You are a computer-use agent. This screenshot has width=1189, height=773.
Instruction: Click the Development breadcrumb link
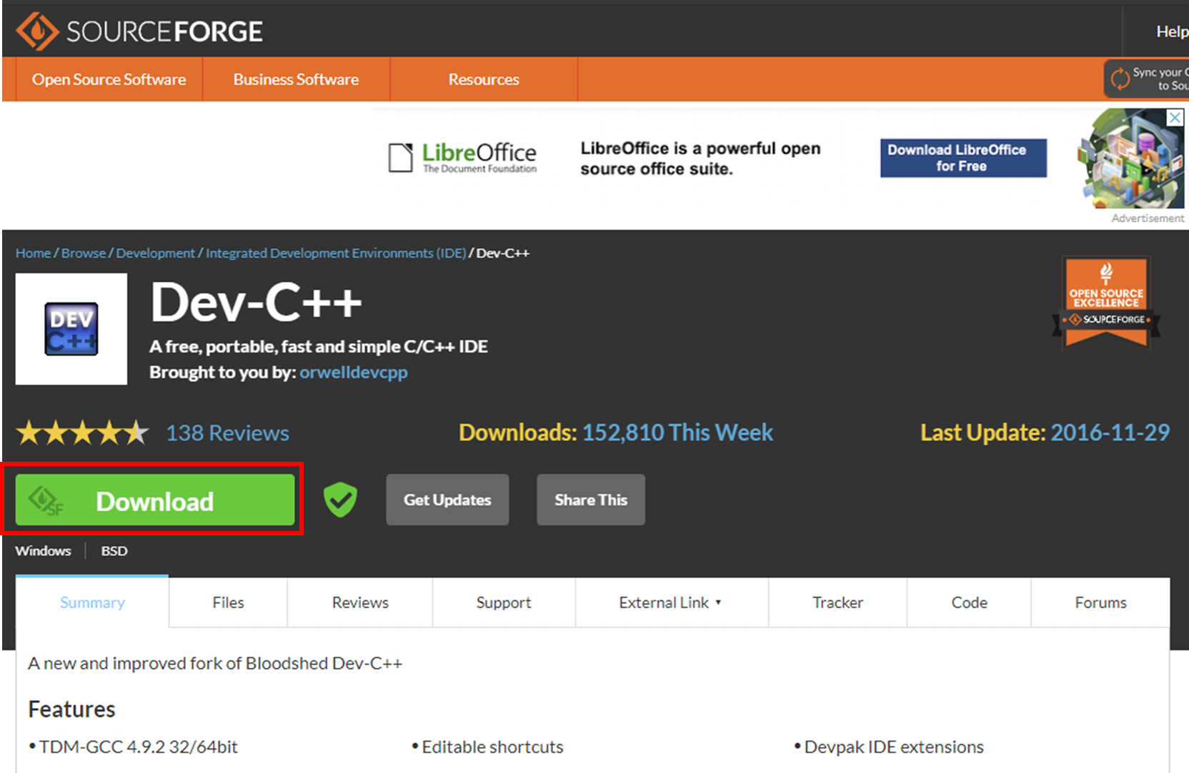click(155, 253)
